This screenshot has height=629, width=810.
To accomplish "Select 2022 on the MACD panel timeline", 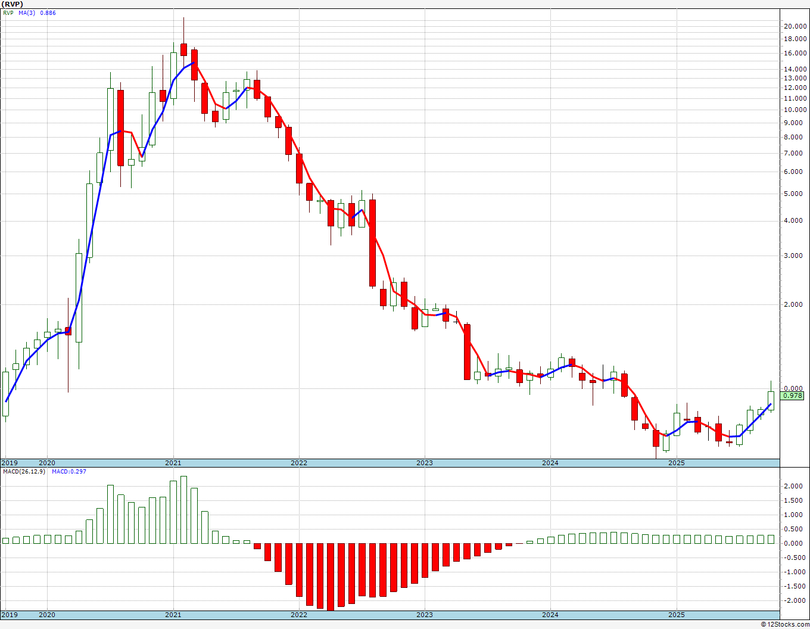I will point(299,615).
